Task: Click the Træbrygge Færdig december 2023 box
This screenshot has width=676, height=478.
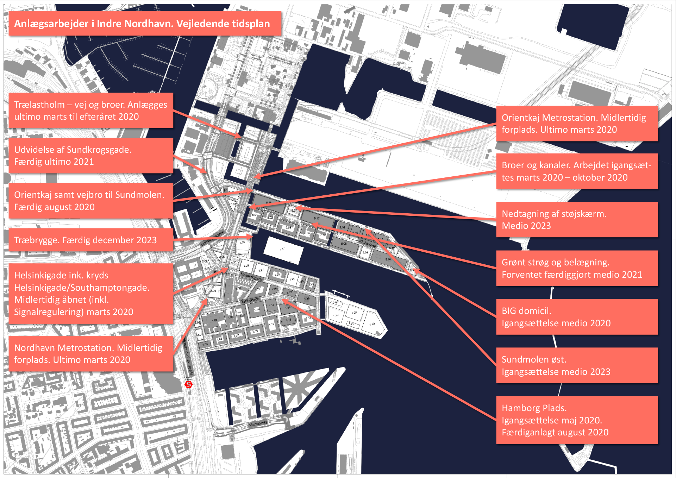Action: 90,240
